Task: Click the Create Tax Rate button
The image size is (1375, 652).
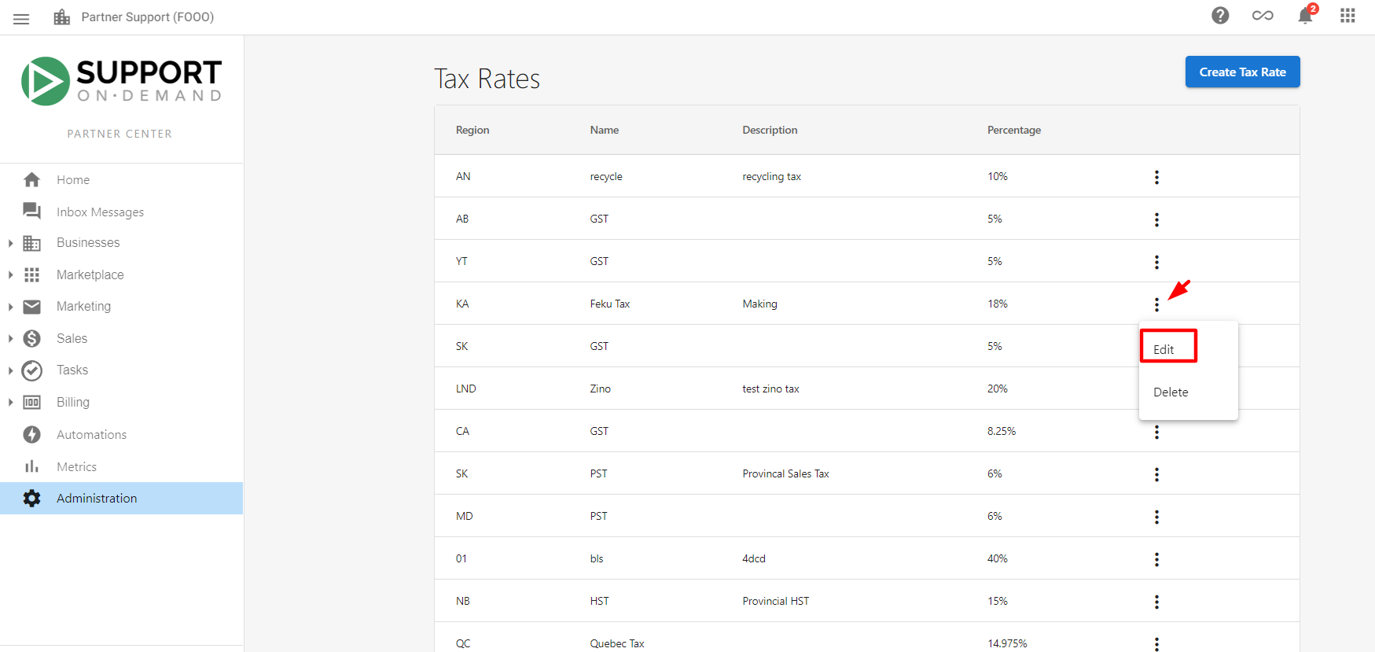Action: tap(1242, 72)
